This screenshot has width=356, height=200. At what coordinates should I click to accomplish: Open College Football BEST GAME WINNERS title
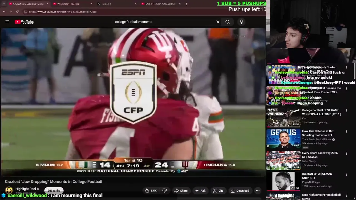click(x=322, y=112)
